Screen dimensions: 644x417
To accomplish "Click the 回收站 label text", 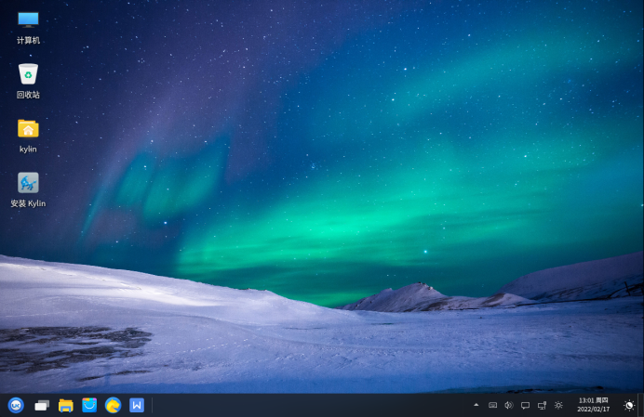I will click(x=28, y=95).
